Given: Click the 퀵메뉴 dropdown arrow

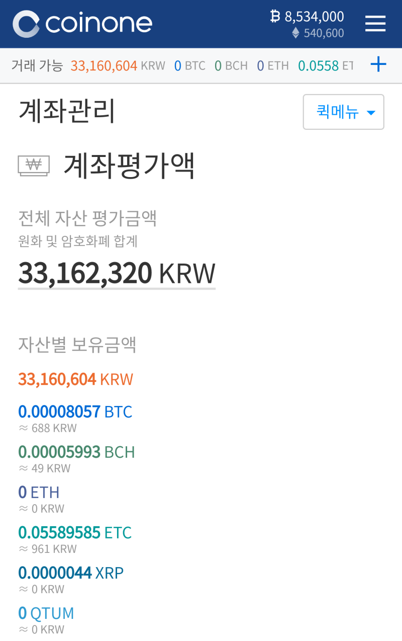Looking at the screenshot, I should coord(371,113).
